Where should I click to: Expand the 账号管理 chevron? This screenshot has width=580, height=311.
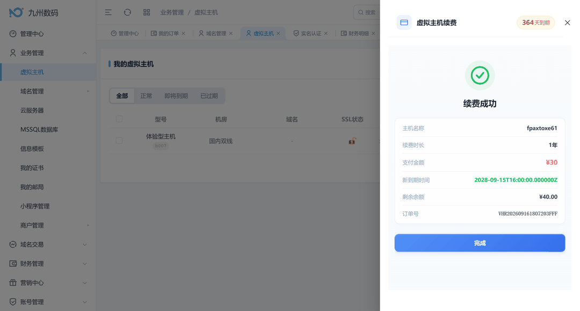(85, 302)
